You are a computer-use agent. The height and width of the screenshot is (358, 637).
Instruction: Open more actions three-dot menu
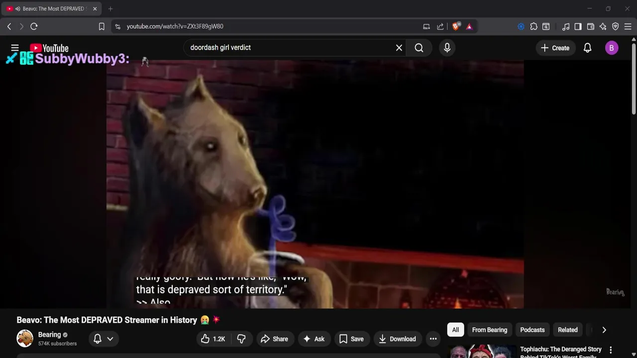(433, 339)
